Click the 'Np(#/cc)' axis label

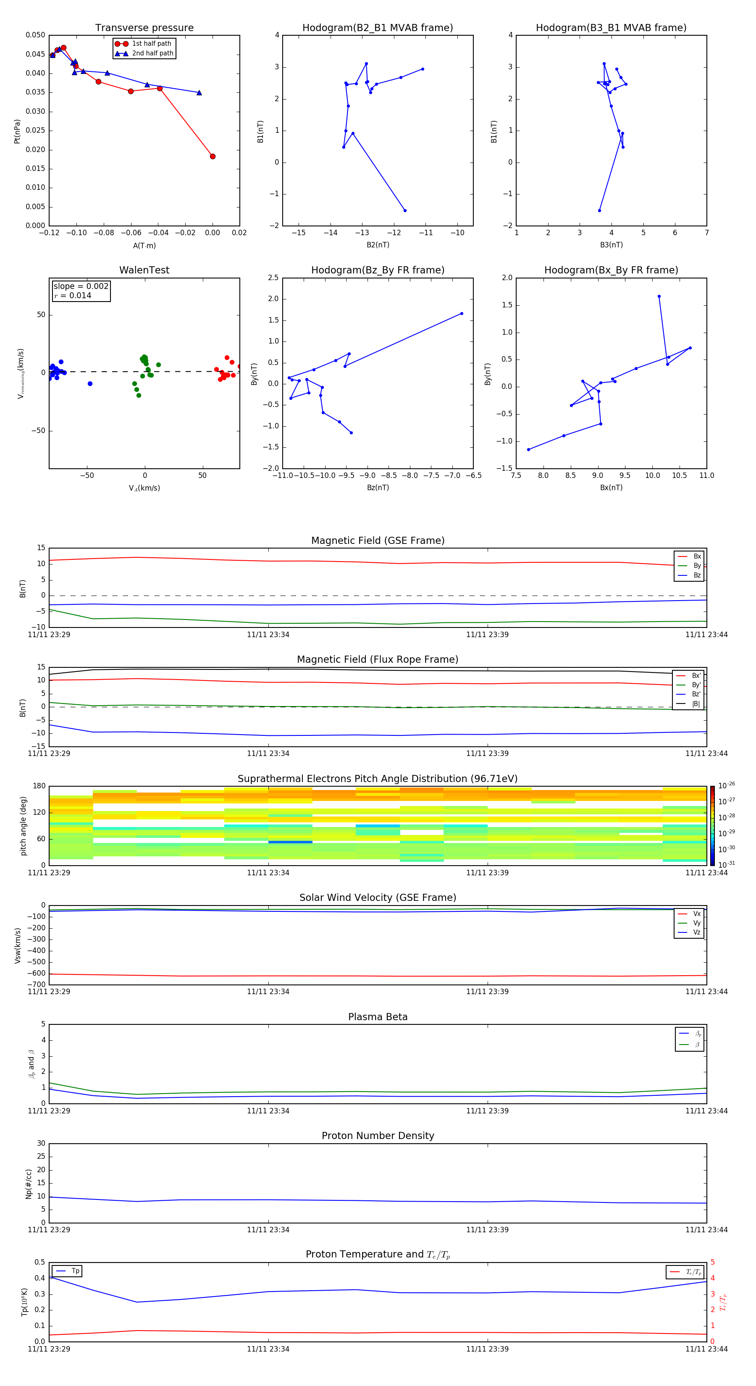coord(29,1184)
